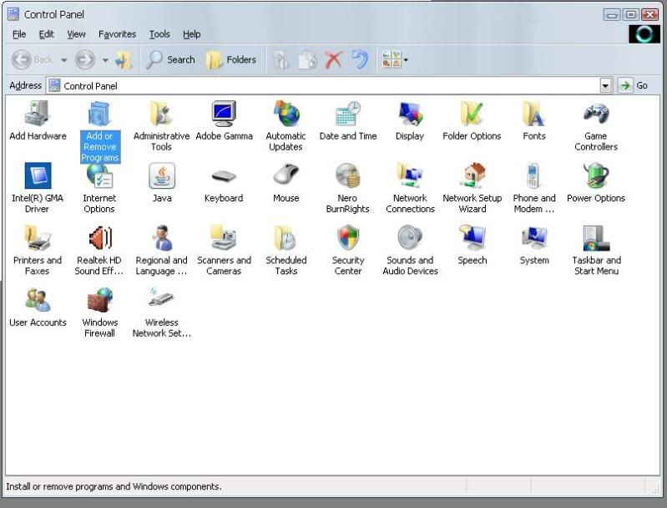Open Network Connections
The height and width of the screenshot is (508, 667).
(x=410, y=177)
